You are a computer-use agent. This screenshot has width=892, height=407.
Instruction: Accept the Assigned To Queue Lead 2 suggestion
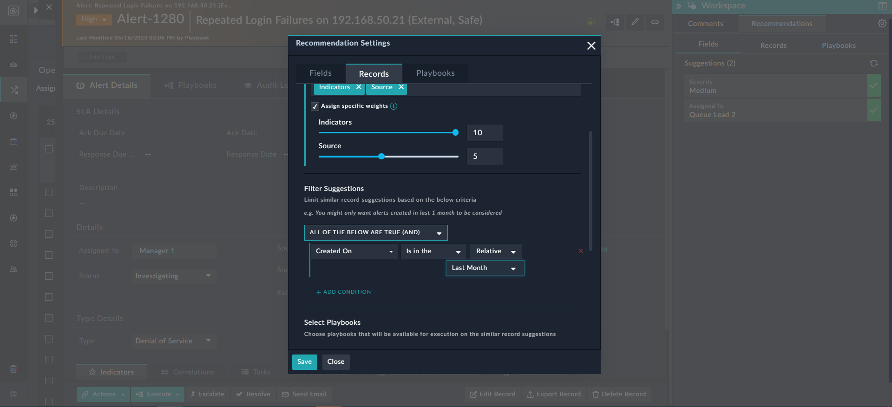click(x=873, y=110)
